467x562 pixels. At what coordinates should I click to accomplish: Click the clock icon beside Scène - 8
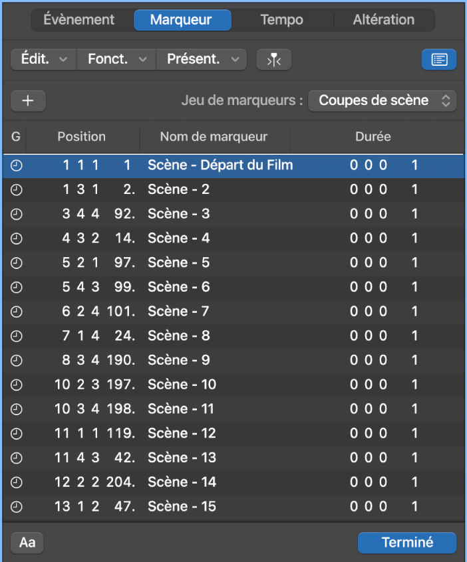point(16,335)
